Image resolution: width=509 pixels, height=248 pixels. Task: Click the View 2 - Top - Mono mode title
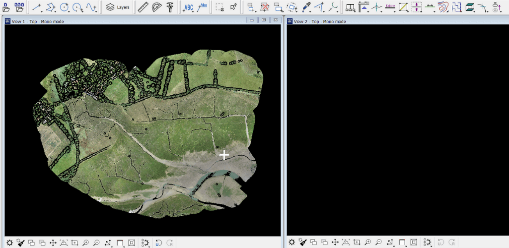click(x=319, y=21)
